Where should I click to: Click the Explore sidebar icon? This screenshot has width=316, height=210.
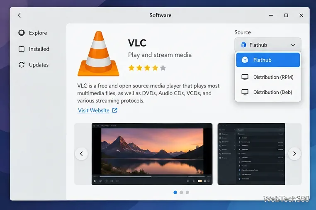tap(22, 33)
